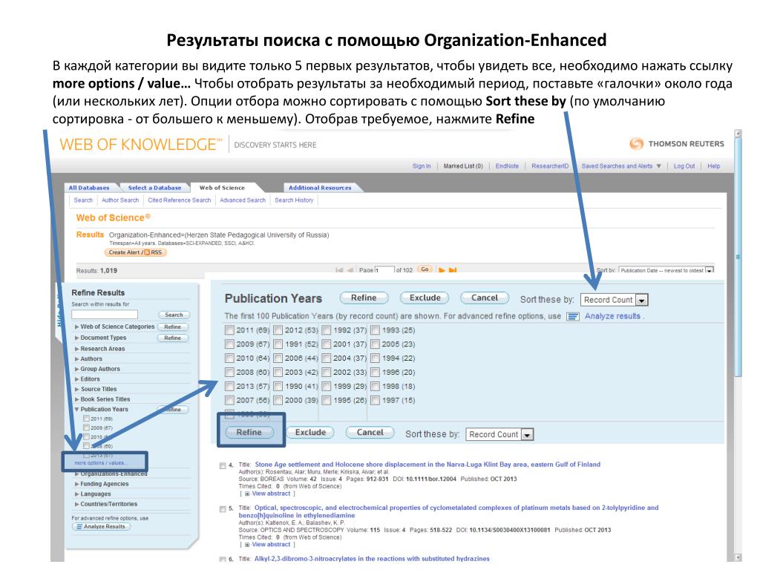Mark the checkbox for result record 5
This screenshot has height=570, width=760.
tap(223, 509)
